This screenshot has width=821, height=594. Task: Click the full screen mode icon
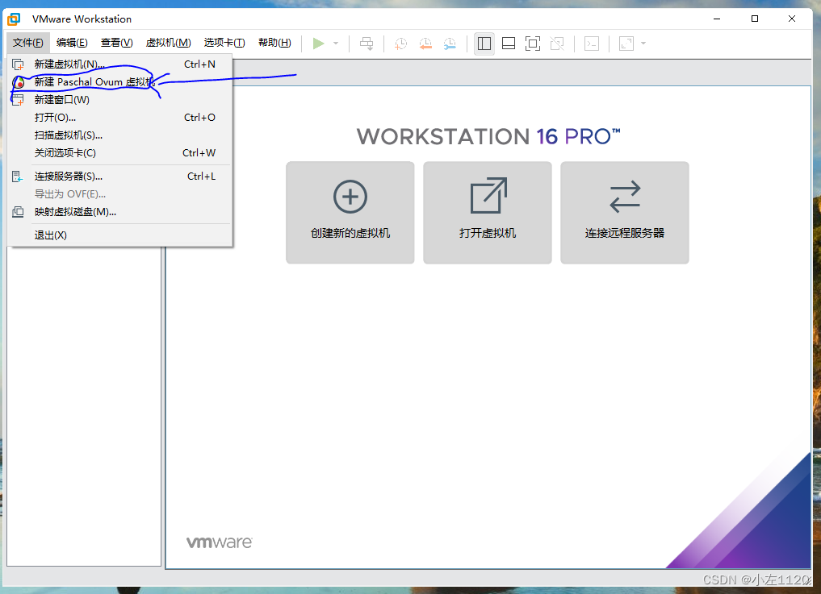[533, 44]
